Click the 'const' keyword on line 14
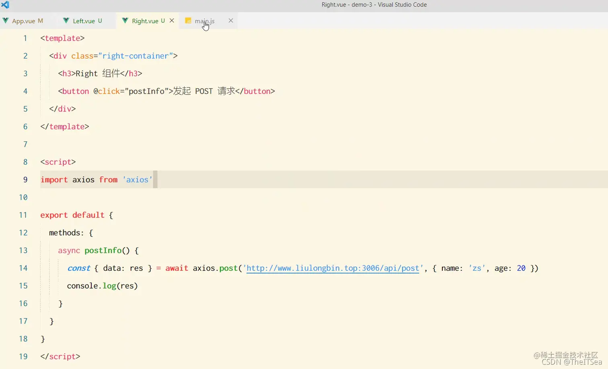The height and width of the screenshot is (369, 608). (x=79, y=268)
